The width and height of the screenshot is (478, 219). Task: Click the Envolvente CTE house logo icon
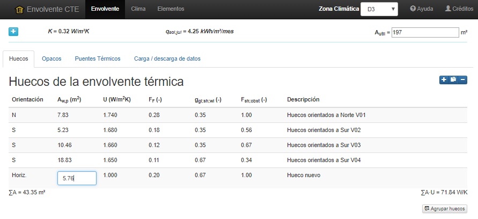[19, 10]
